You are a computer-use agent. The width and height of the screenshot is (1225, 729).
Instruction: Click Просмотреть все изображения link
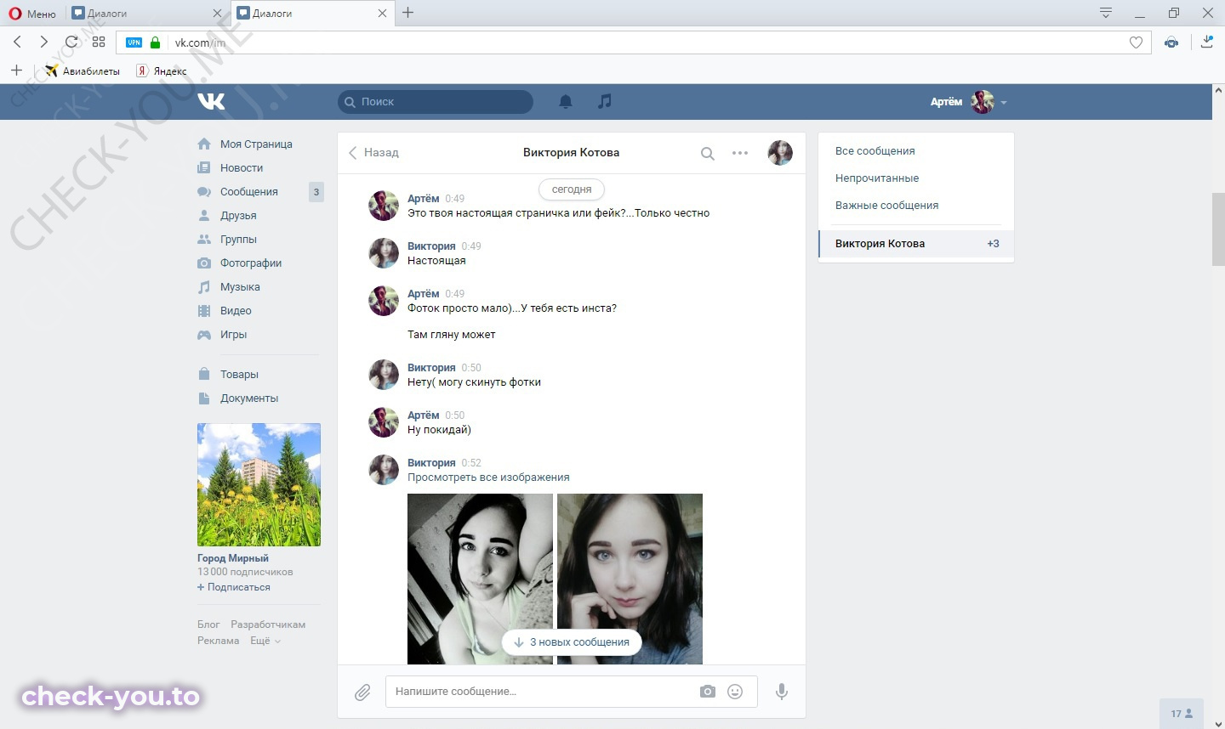pyautogui.click(x=488, y=478)
